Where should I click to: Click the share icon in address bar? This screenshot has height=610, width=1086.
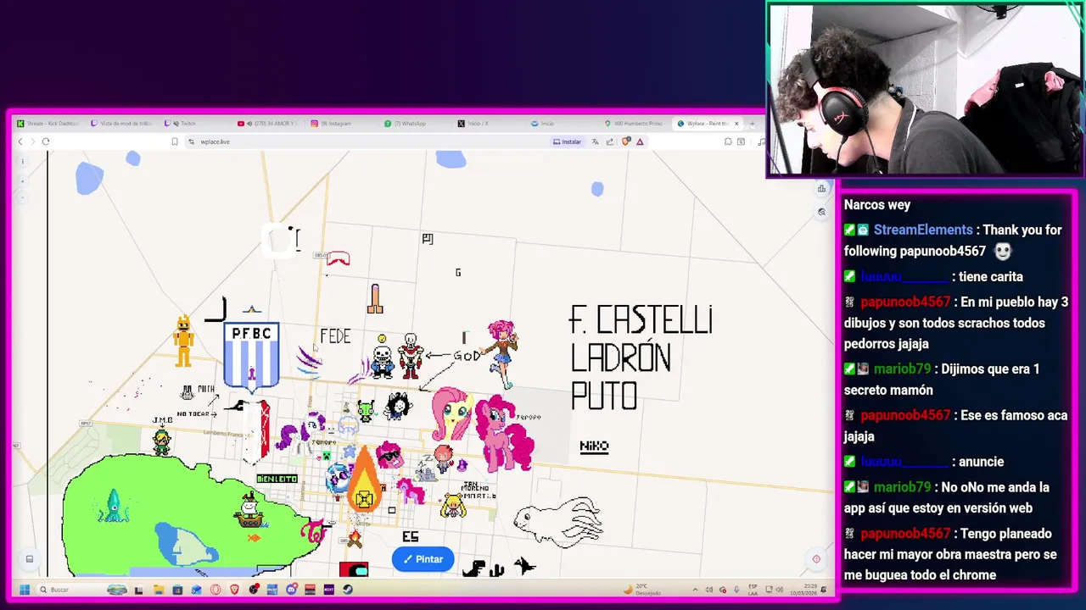[x=610, y=141]
